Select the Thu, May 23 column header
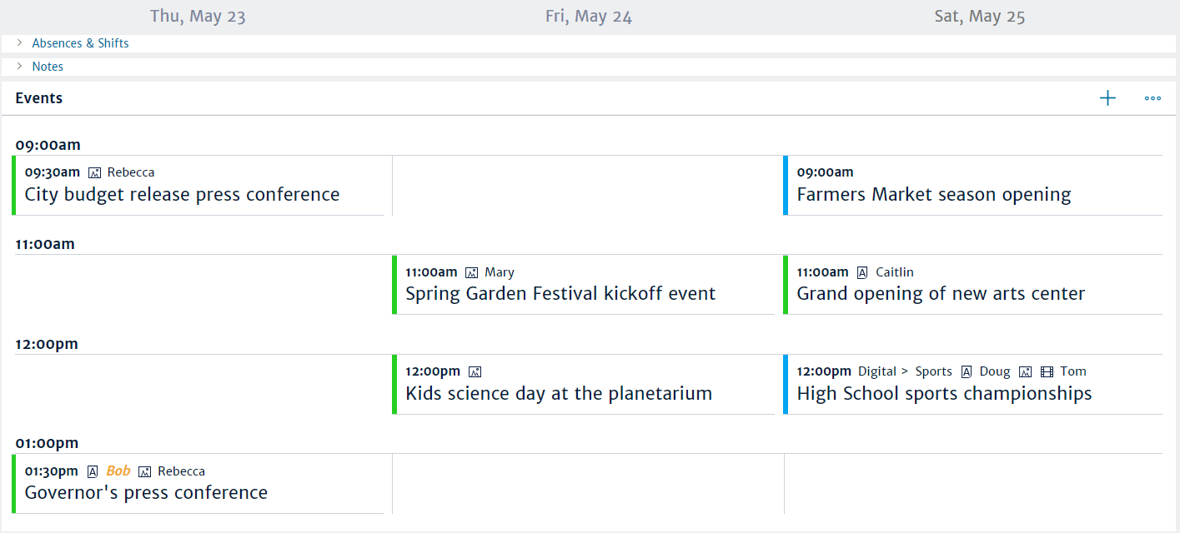 click(x=198, y=16)
